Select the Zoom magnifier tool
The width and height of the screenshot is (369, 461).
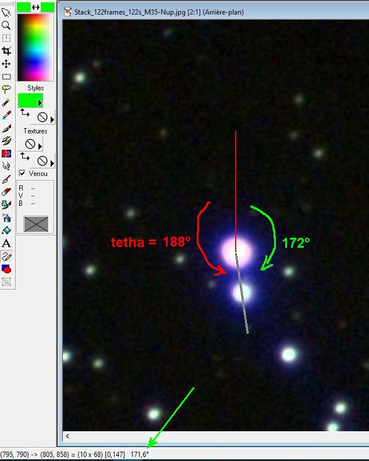click(x=6, y=25)
